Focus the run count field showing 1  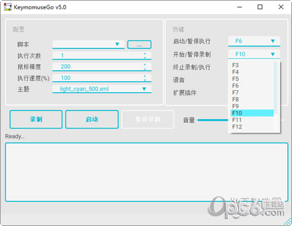(102, 55)
